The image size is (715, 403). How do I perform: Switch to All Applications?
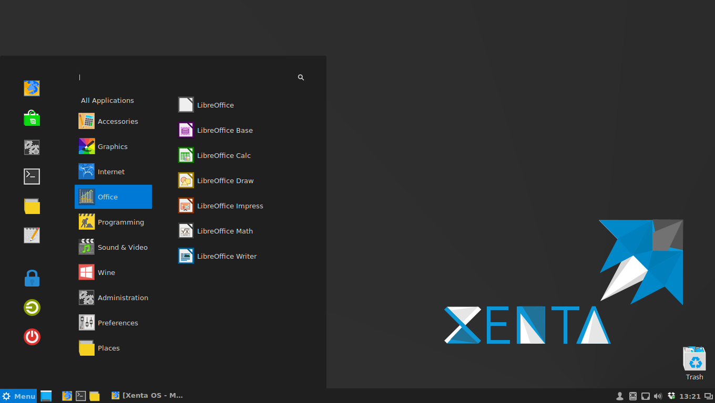(x=107, y=100)
